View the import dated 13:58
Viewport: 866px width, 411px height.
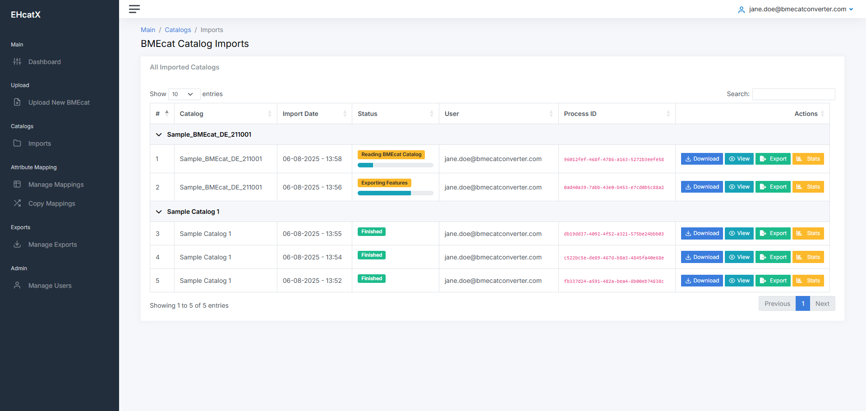click(739, 159)
